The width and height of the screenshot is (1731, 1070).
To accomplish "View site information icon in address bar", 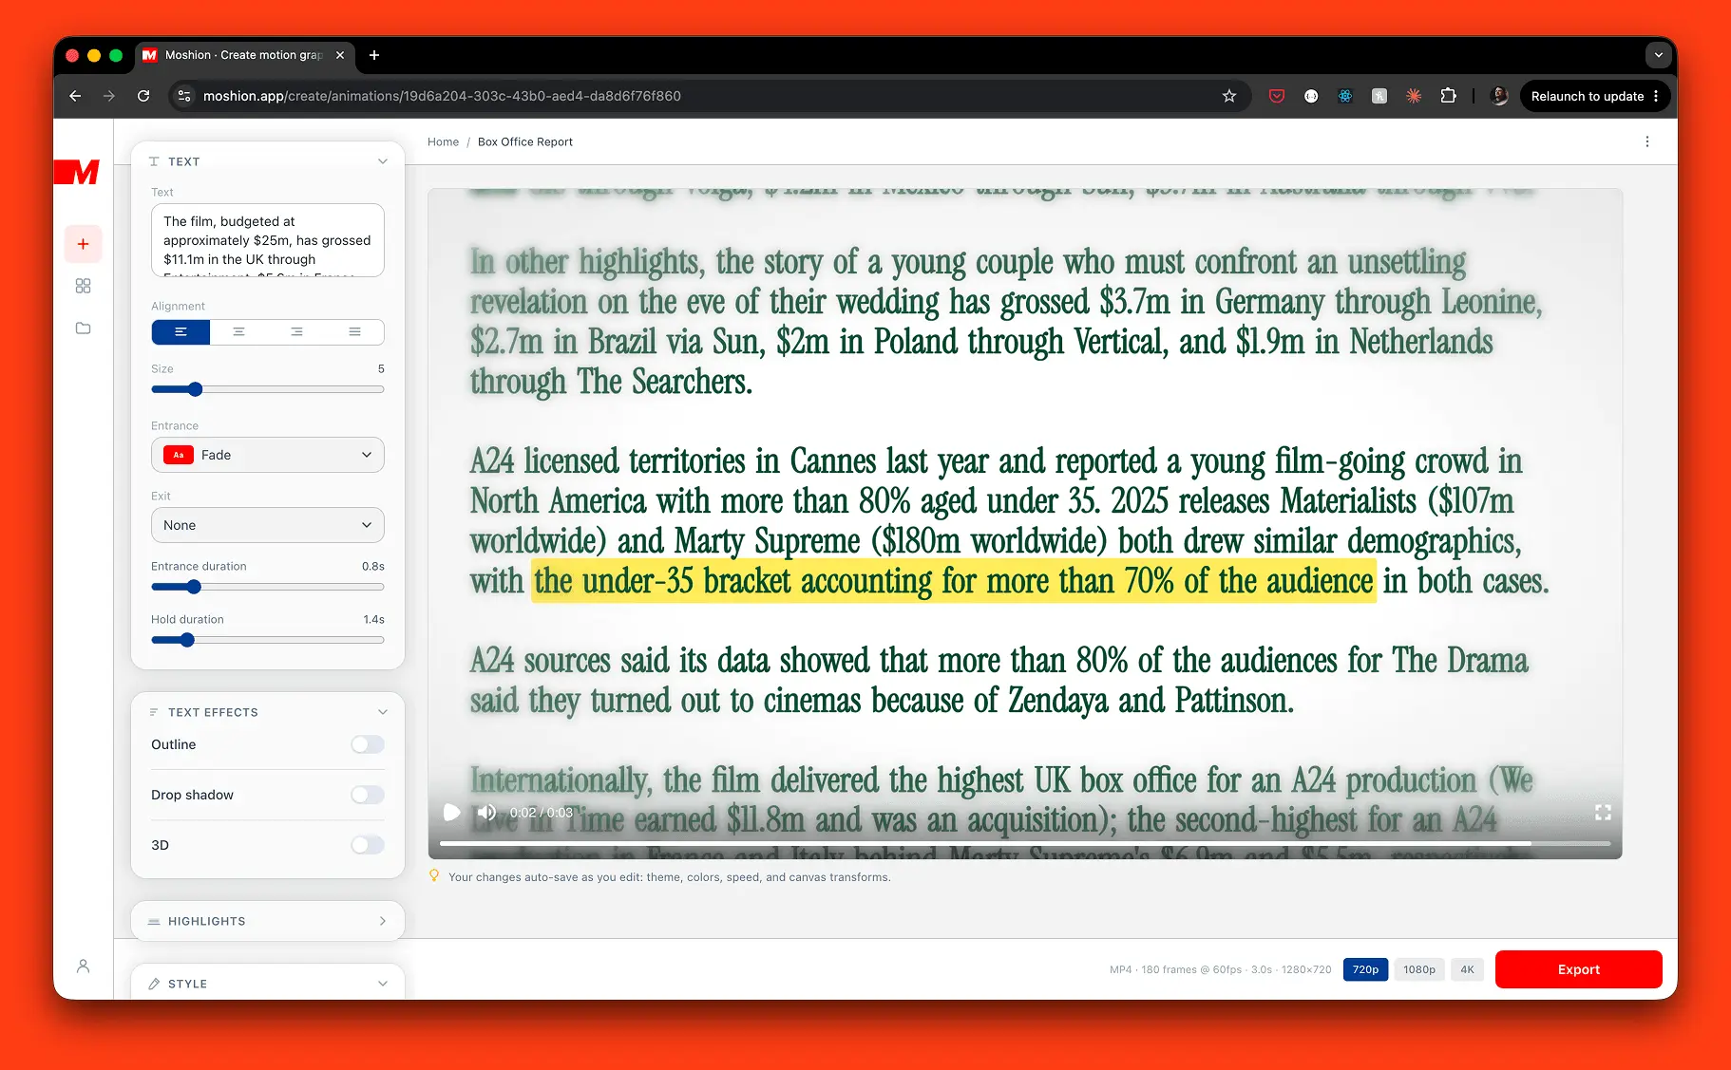I will click(x=184, y=96).
